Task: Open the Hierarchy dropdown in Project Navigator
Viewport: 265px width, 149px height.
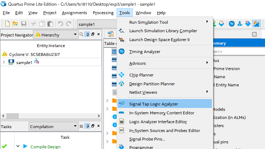Action: [x=56, y=35]
